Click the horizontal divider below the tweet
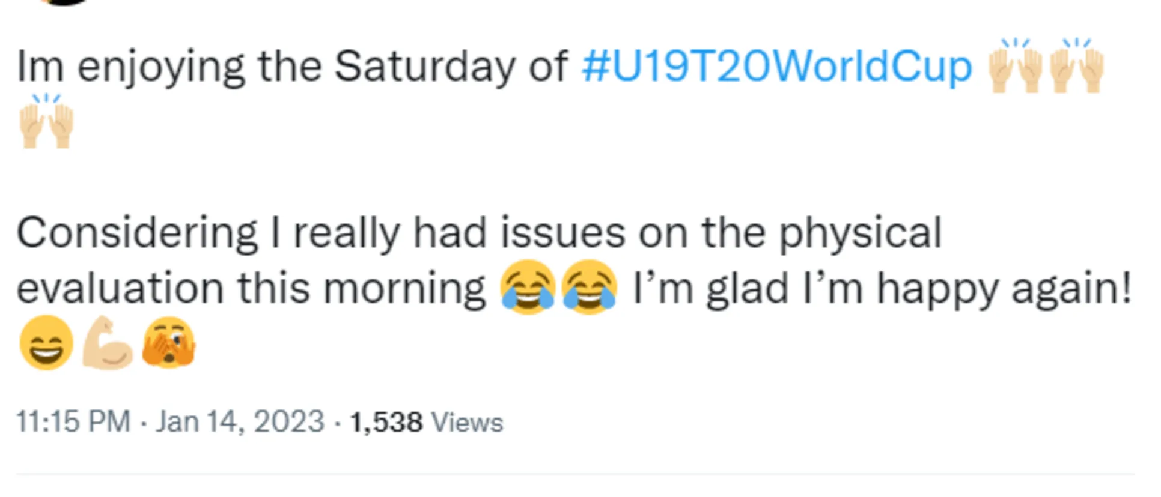 (x=575, y=475)
